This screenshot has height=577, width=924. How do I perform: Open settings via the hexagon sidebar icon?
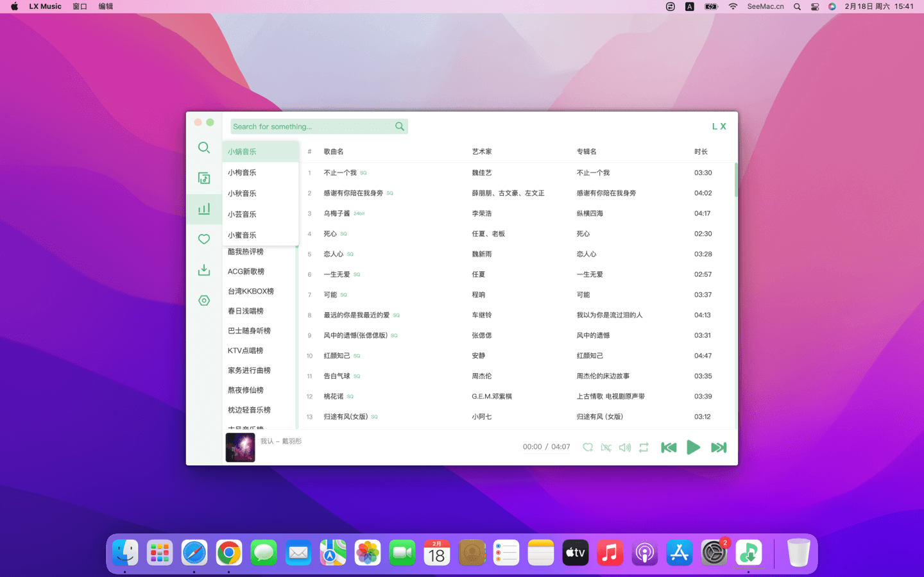point(204,301)
